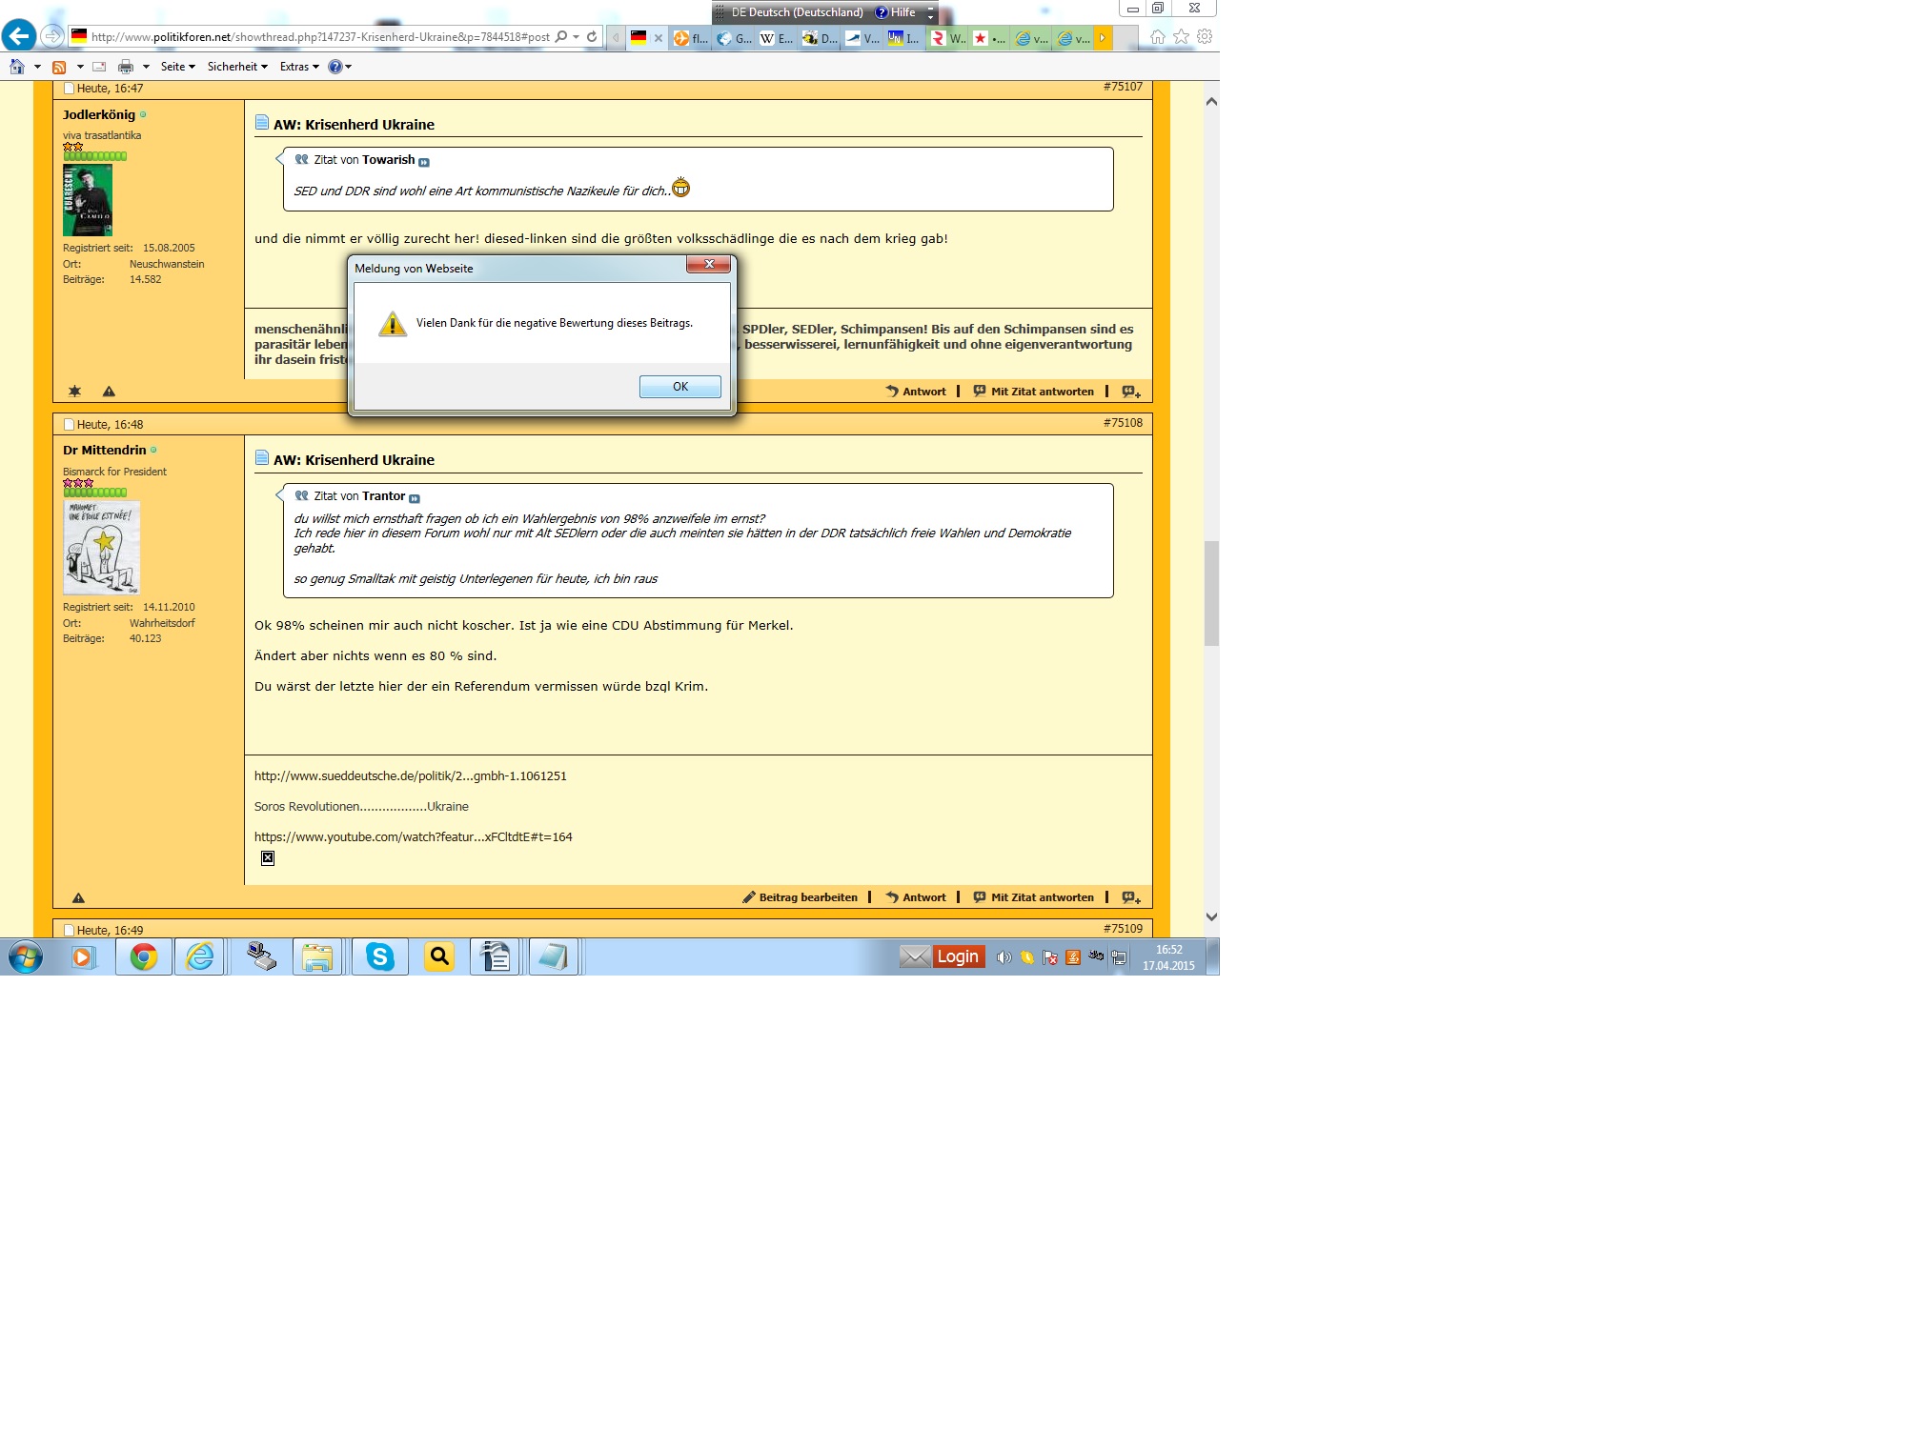Click 'Beitrag bearbeiten' on post #75108
This screenshot has height=1429, width=1906.
click(x=800, y=897)
